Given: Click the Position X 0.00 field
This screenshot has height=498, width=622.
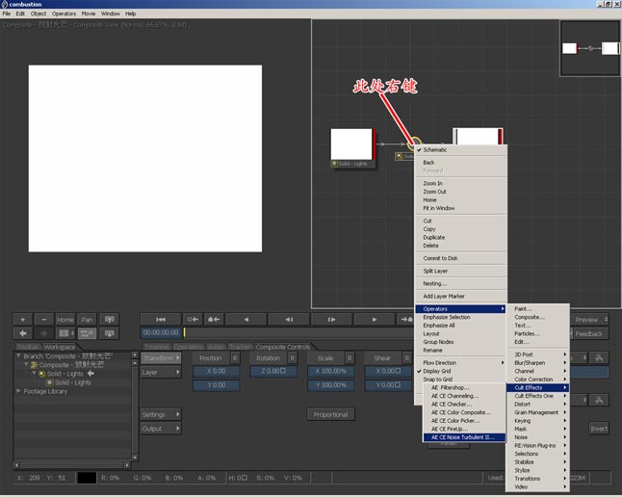Looking at the screenshot, I should 217,371.
